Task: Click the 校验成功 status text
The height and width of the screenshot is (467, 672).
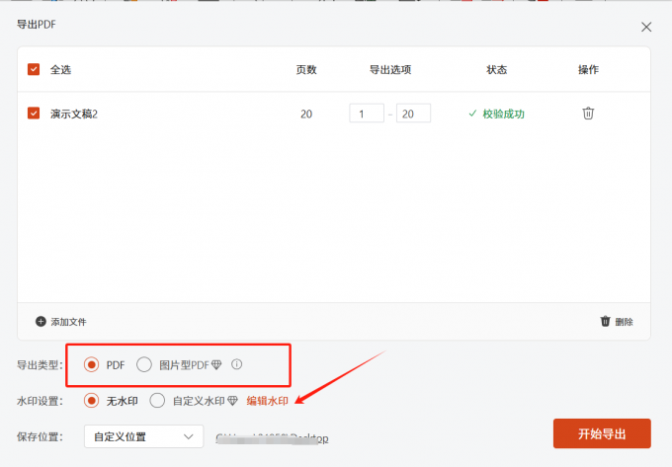Action: [504, 114]
